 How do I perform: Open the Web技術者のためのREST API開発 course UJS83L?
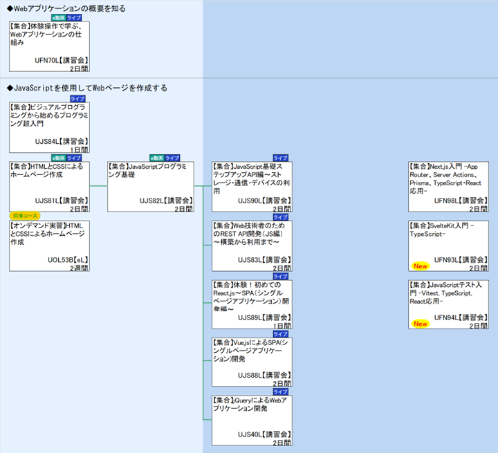[x=252, y=246]
